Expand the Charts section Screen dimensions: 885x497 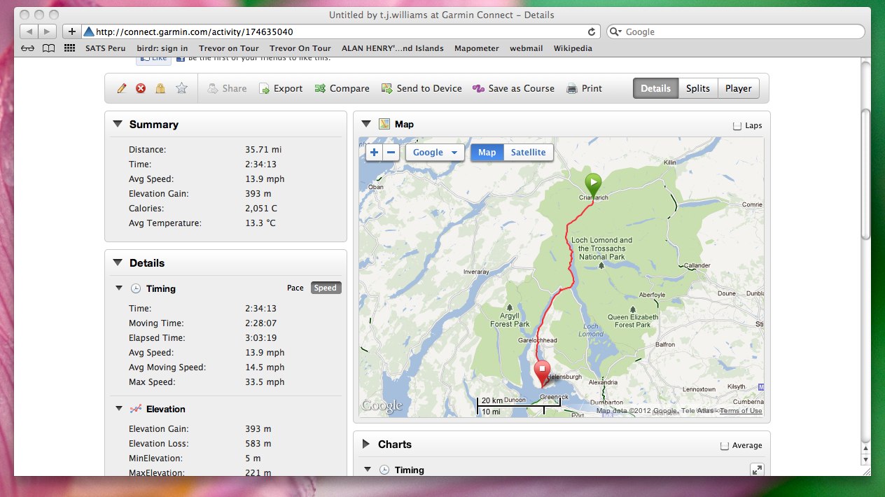tap(365, 444)
